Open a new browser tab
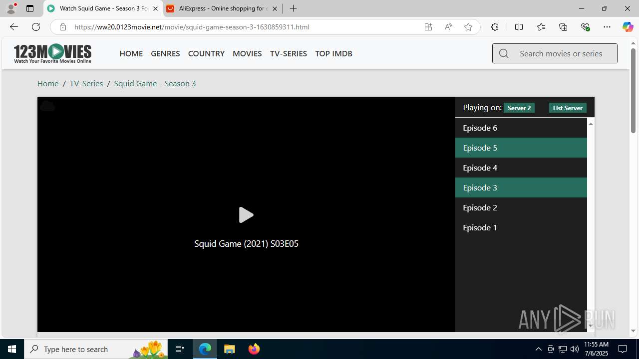Viewport: 639px width, 359px height. point(294,8)
